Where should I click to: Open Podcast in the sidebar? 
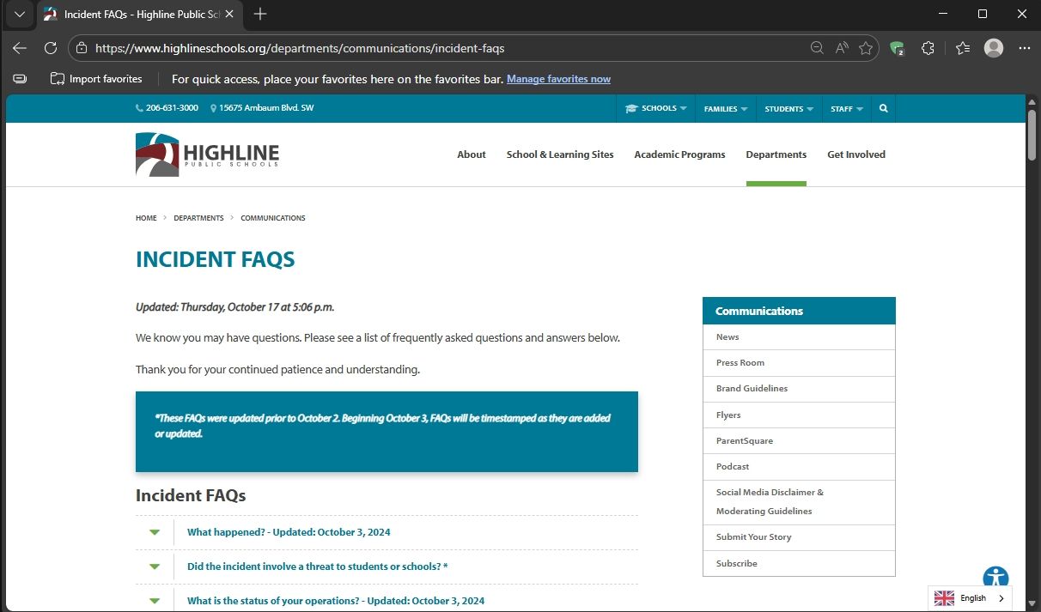tap(799, 466)
